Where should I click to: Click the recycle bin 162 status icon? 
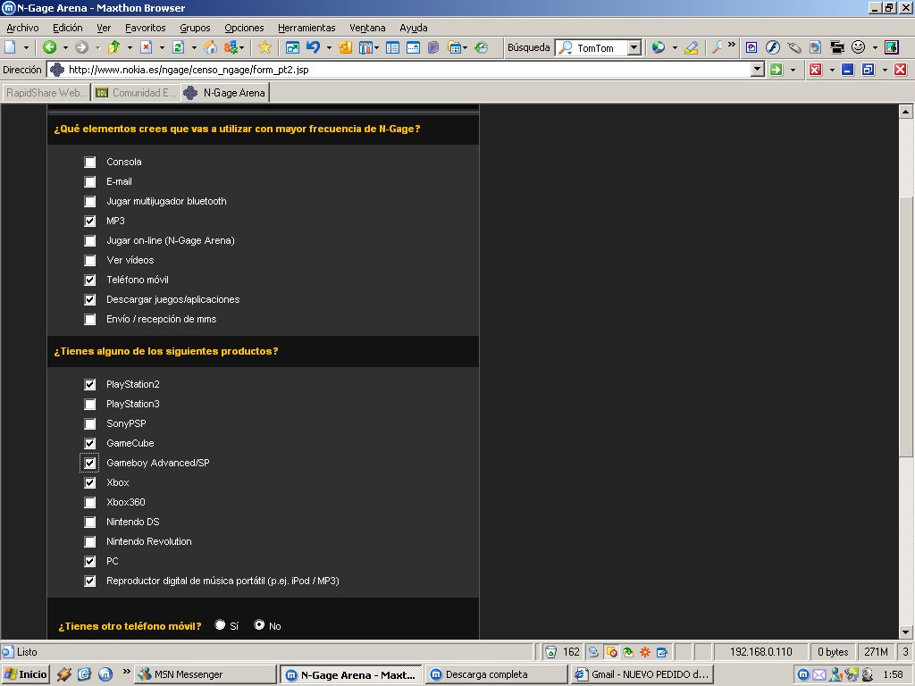(563, 651)
